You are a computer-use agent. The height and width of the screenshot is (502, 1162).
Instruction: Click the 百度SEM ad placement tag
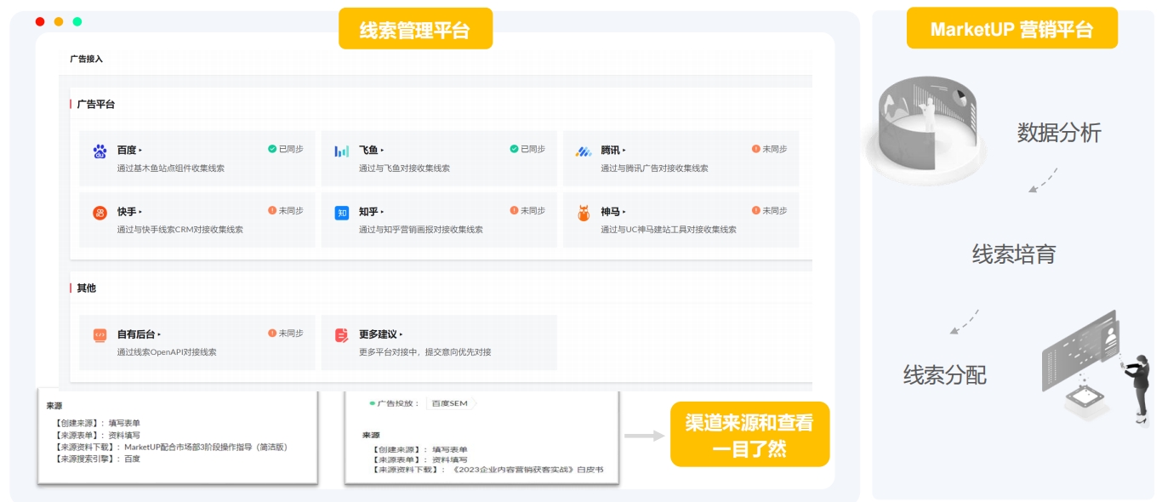(451, 403)
